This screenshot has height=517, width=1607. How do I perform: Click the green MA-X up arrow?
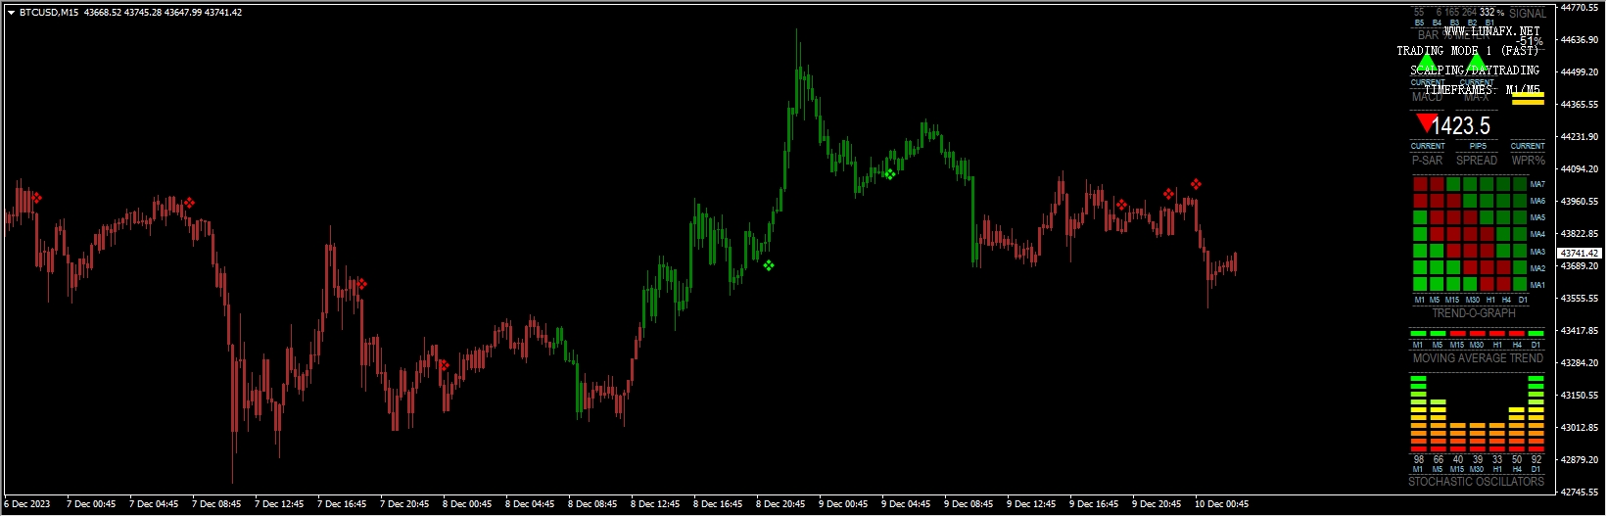tap(1477, 63)
